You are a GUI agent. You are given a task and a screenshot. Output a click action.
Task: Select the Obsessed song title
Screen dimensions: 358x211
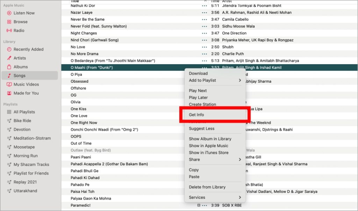click(79, 81)
